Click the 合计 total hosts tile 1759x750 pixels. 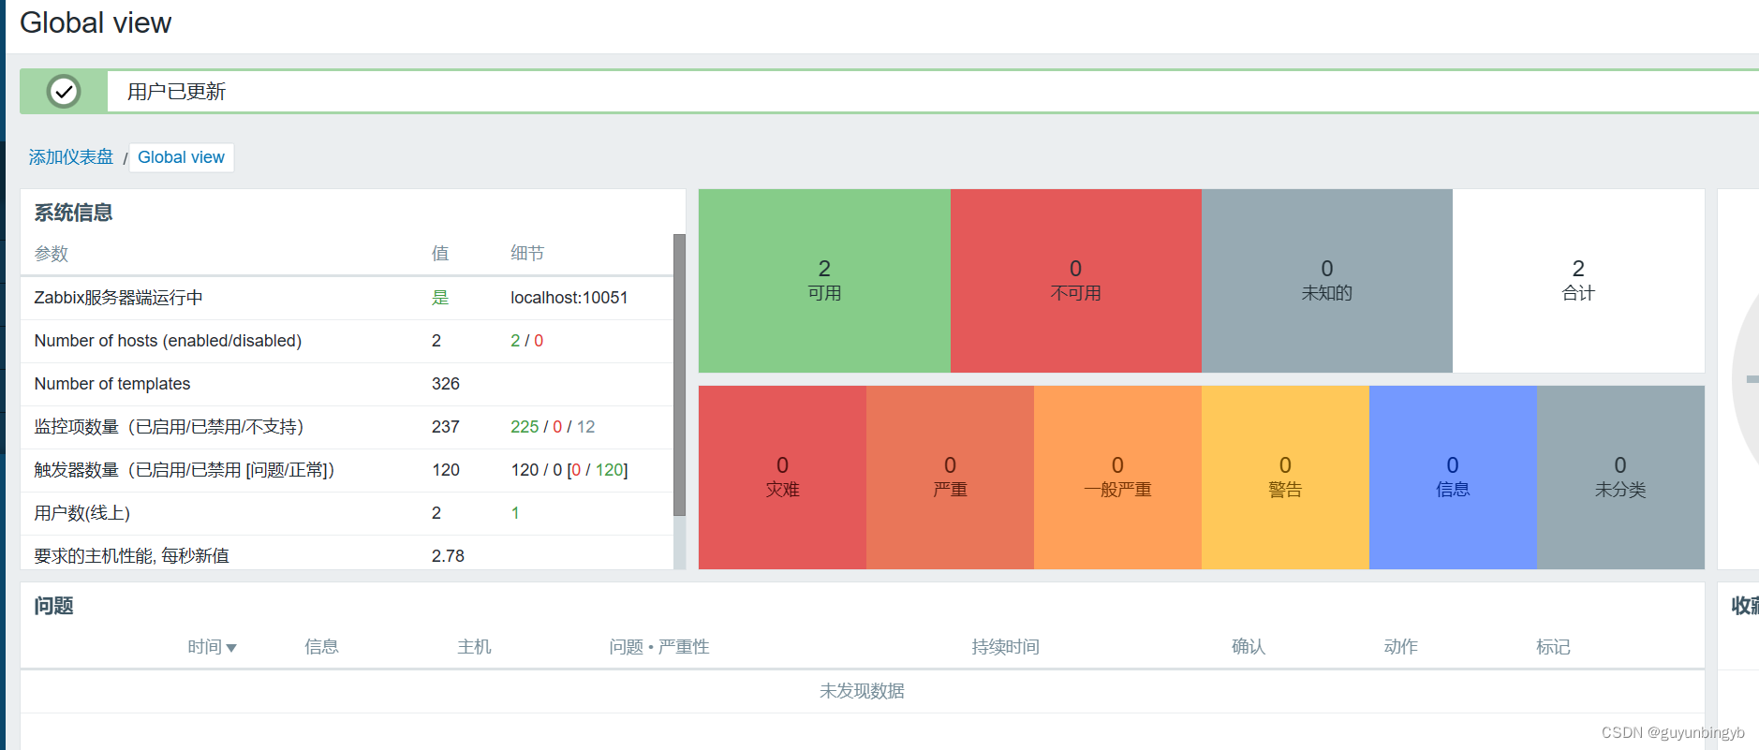[1578, 281]
